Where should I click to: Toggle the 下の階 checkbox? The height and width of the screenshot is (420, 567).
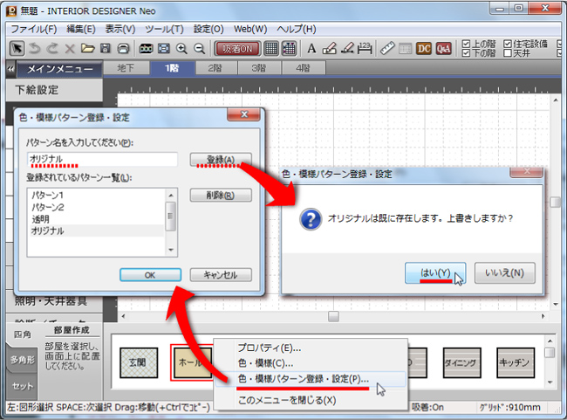(x=466, y=53)
